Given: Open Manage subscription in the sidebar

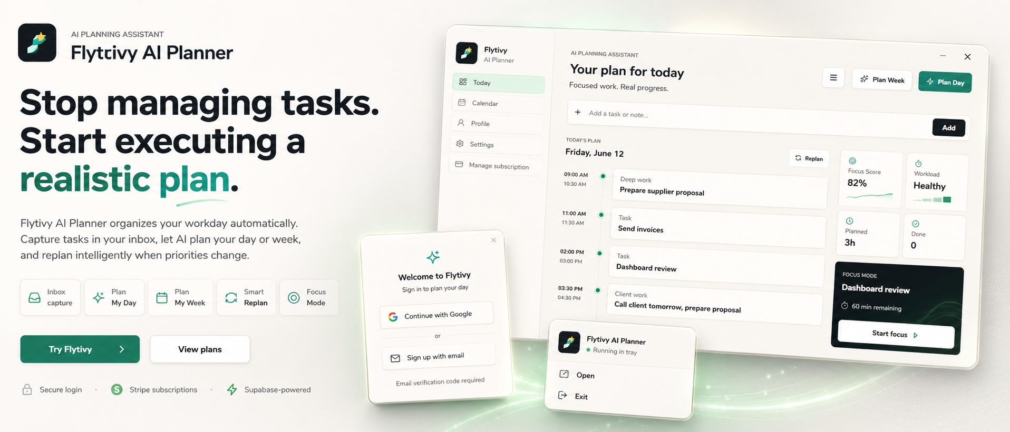Looking at the screenshot, I should tap(494, 165).
